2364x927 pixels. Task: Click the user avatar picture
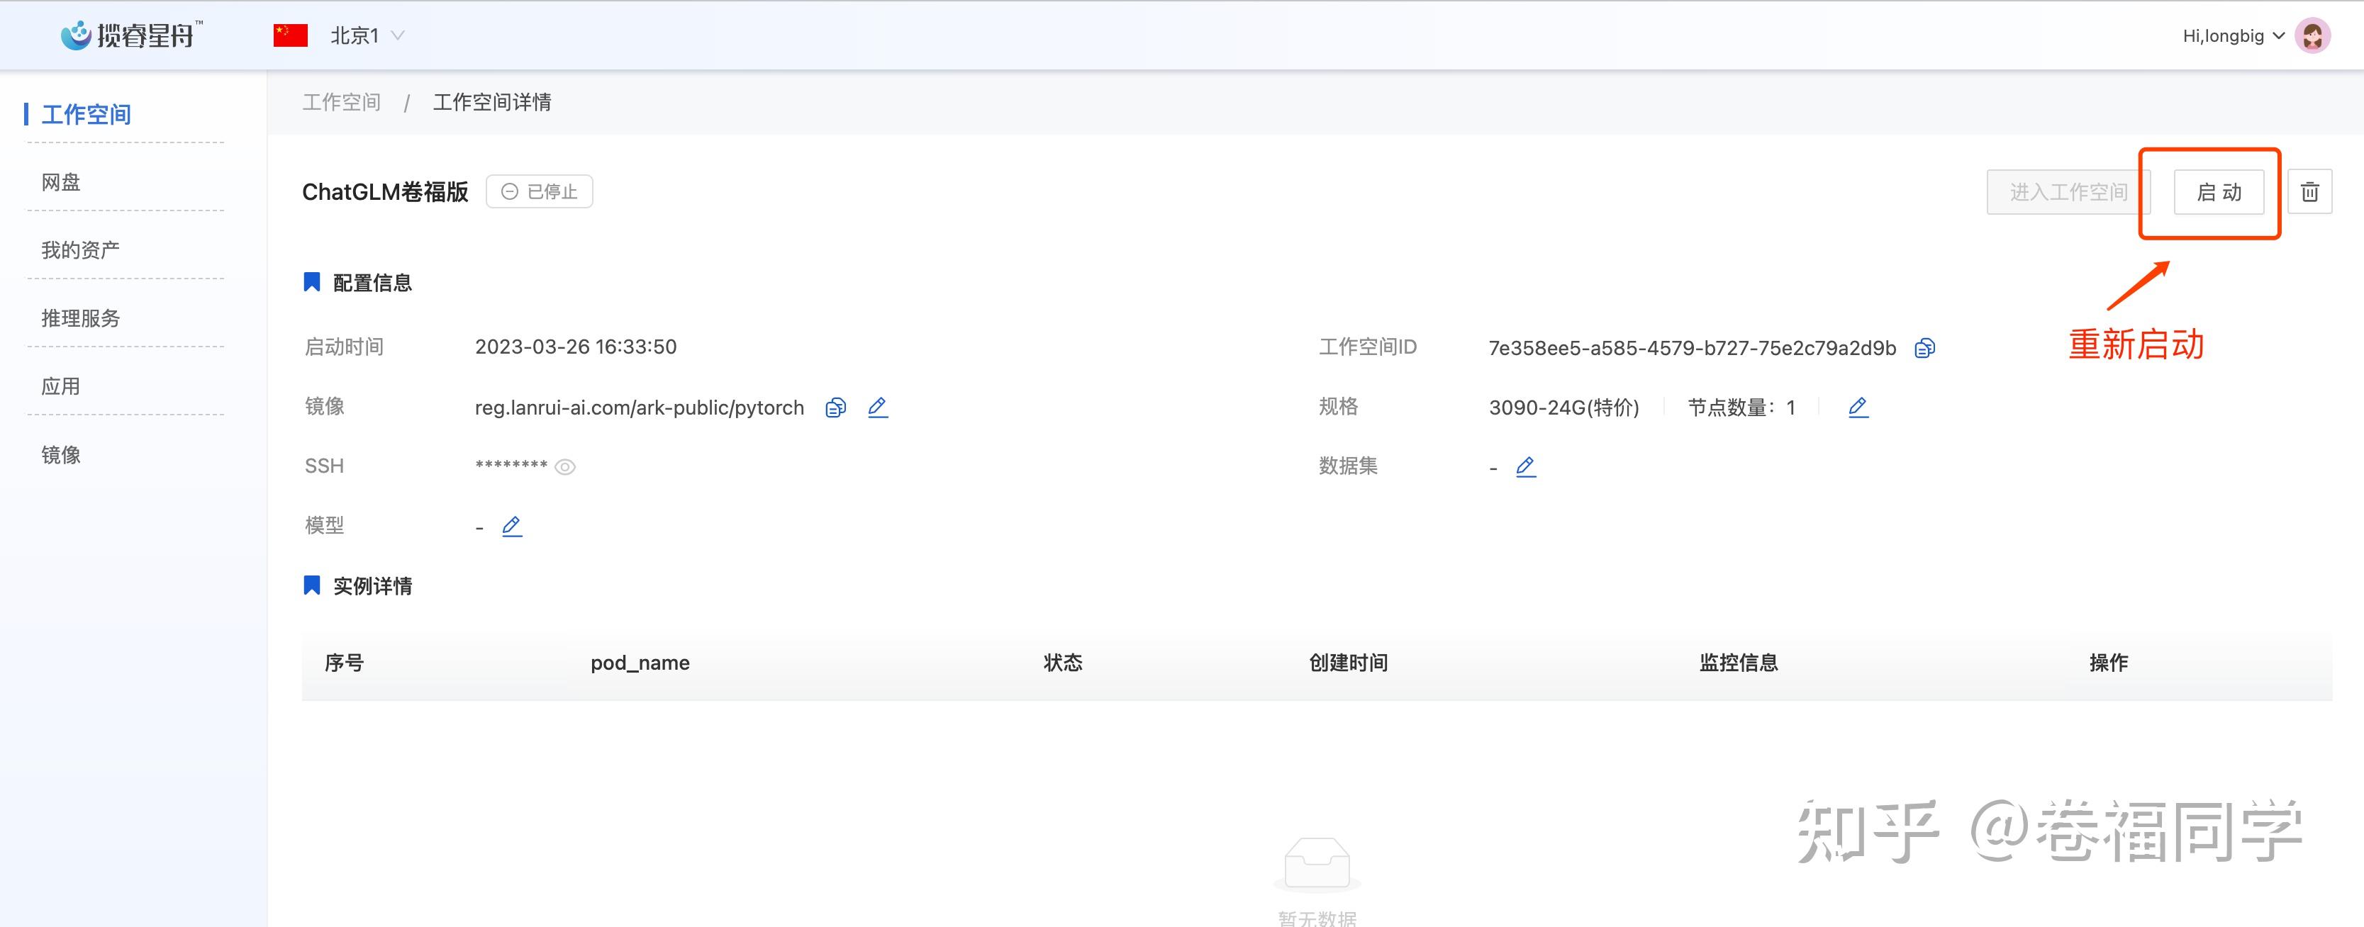(2313, 35)
